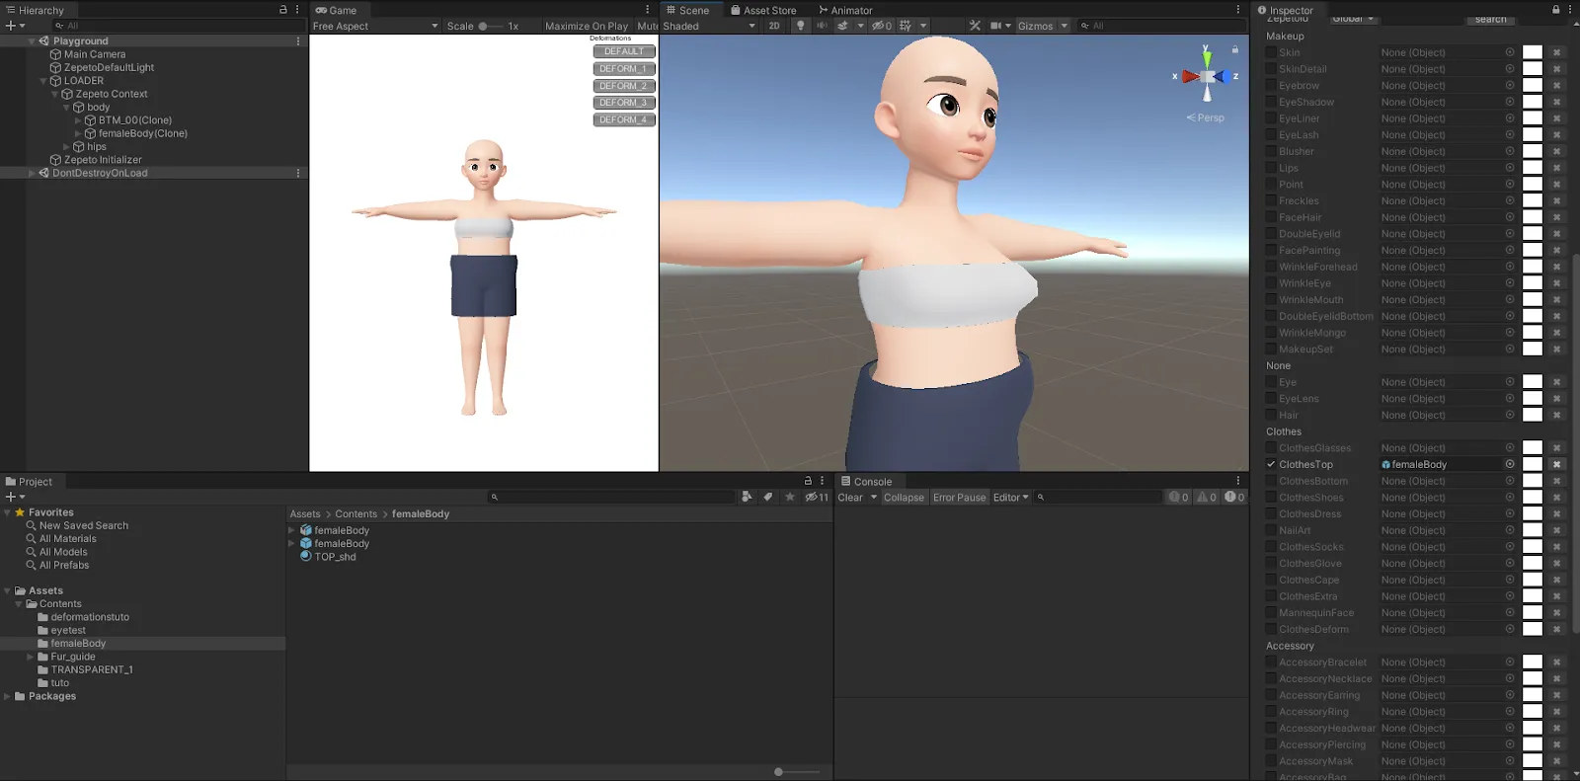Open object picker for ClothesTop field
The width and height of the screenshot is (1580, 781).
point(1510,464)
